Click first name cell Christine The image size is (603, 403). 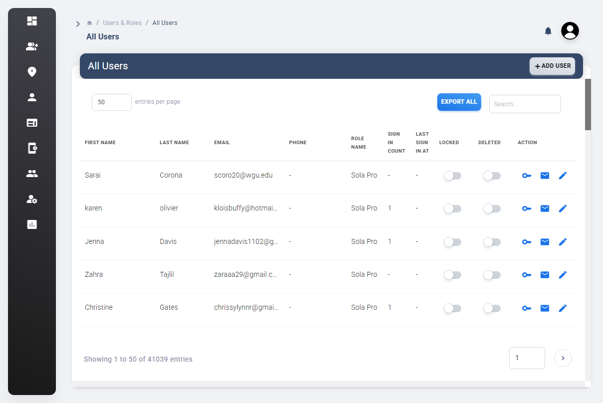[99, 308]
